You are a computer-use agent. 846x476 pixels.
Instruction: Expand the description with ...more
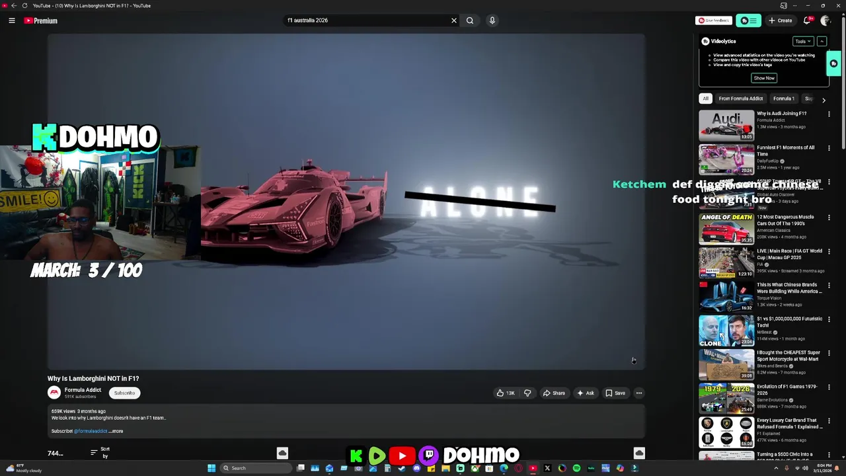click(116, 431)
